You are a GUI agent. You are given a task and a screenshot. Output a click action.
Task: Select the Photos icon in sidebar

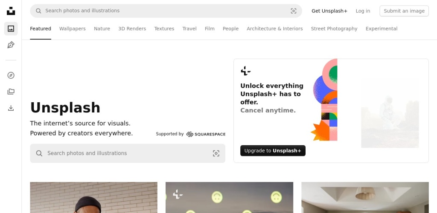click(11, 29)
